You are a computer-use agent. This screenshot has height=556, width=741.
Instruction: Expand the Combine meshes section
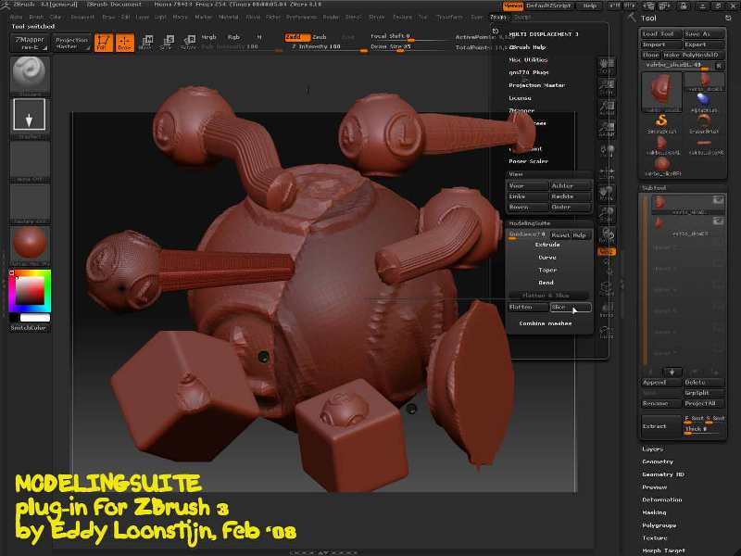click(546, 323)
